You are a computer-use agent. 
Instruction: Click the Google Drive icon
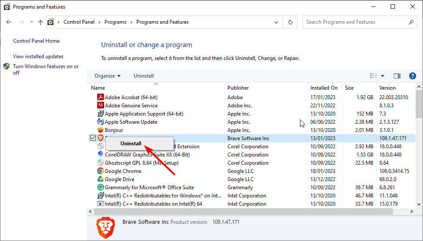[x=100, y=179]
